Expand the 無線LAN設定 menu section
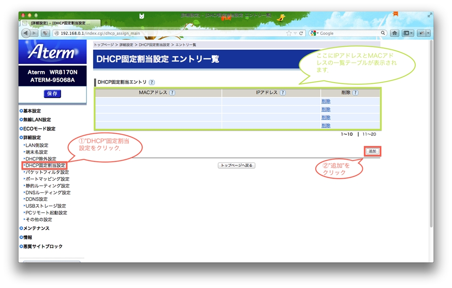 tap(37, 120)
